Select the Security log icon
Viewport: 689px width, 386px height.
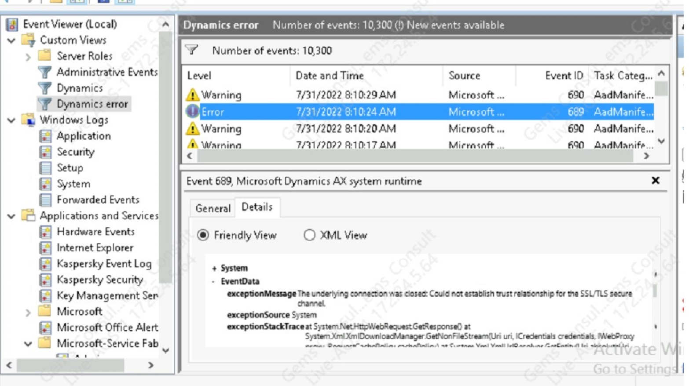click(x=45, y=152)
